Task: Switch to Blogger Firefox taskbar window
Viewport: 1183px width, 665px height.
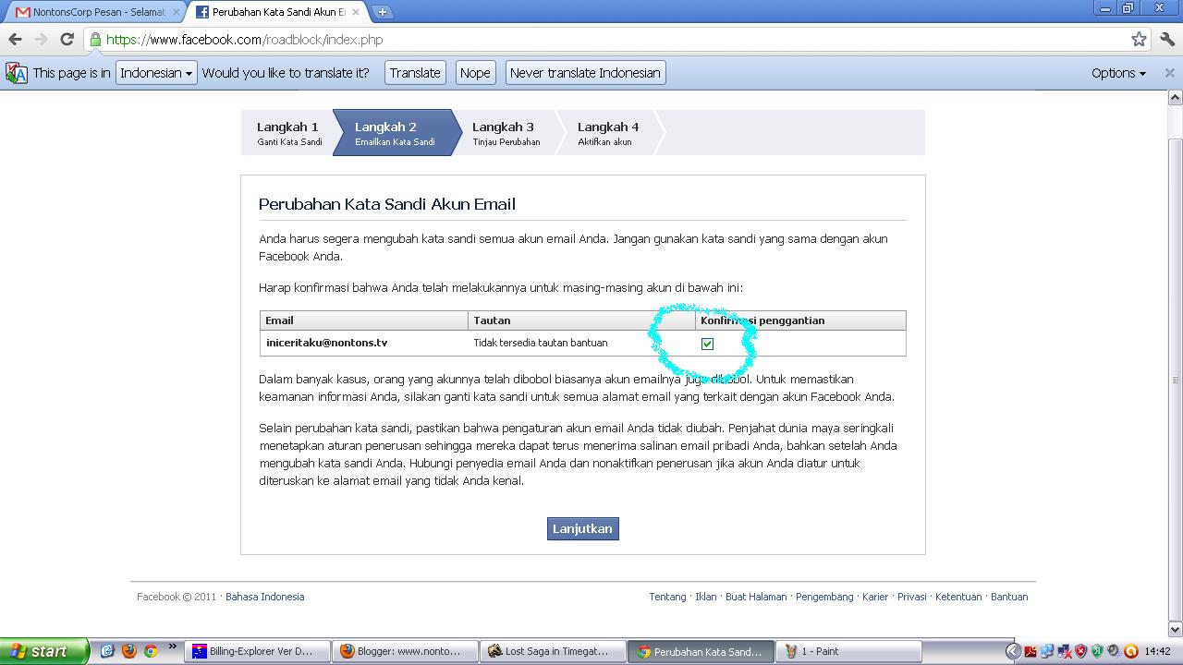Action: coord(404,651)
